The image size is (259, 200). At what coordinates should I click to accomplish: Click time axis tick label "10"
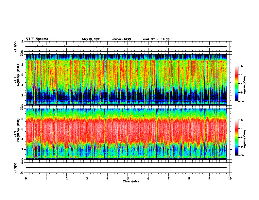230,178
